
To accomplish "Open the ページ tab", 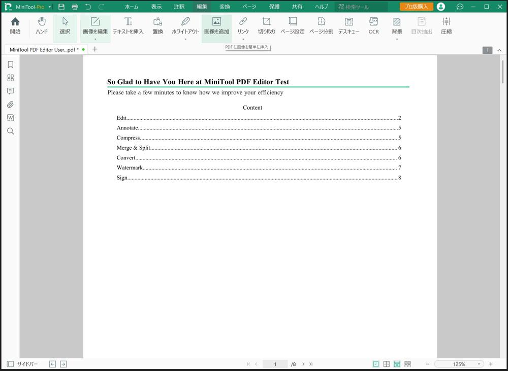I will pos(249,7).
